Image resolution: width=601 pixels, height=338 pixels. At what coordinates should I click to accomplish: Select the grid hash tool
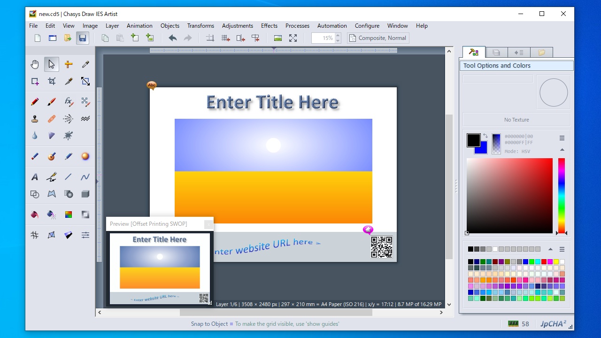(35, 235)
